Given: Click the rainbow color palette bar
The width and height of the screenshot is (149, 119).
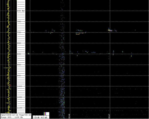Looking at the screenshot, I should point(45,114).
